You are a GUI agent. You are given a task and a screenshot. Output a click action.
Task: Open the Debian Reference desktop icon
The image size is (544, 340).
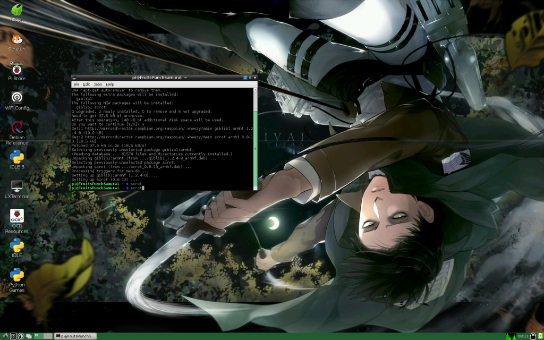coord(16,133)
